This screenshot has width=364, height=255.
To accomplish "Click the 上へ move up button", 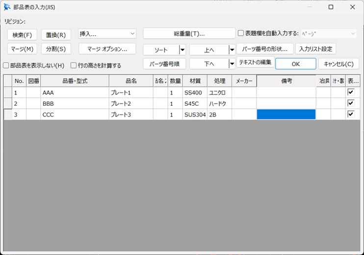I will 209,50.
